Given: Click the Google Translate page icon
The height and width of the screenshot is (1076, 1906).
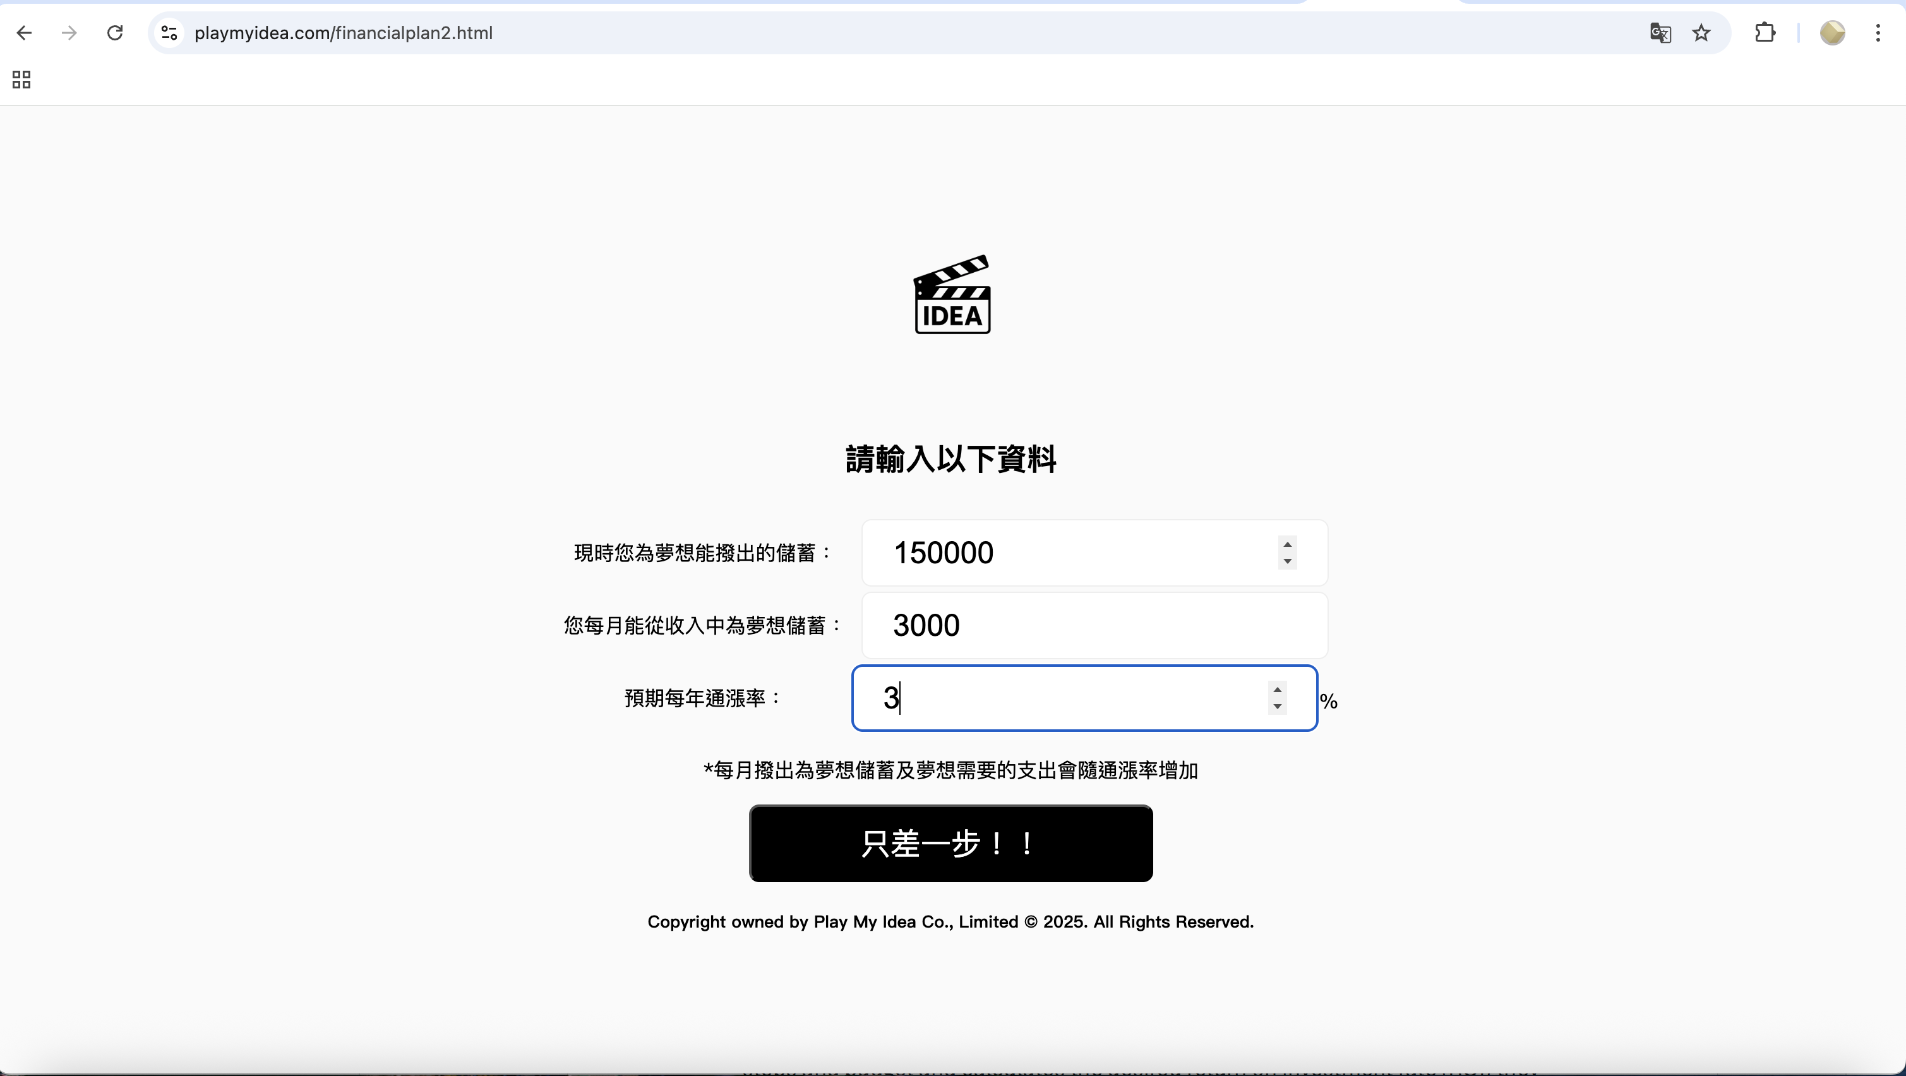Looking at the screenshot, I should click(1660, 33).
